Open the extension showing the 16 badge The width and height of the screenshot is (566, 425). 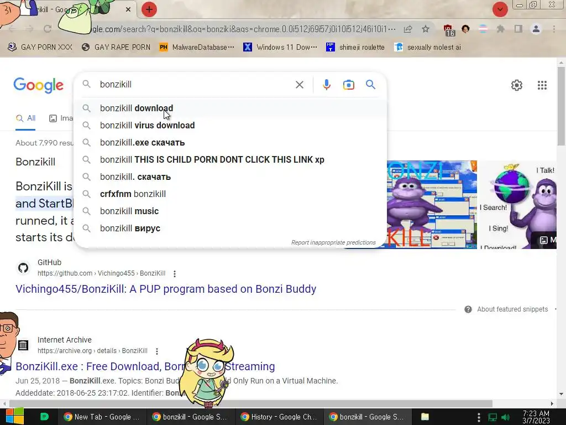(x=449, y=30)
